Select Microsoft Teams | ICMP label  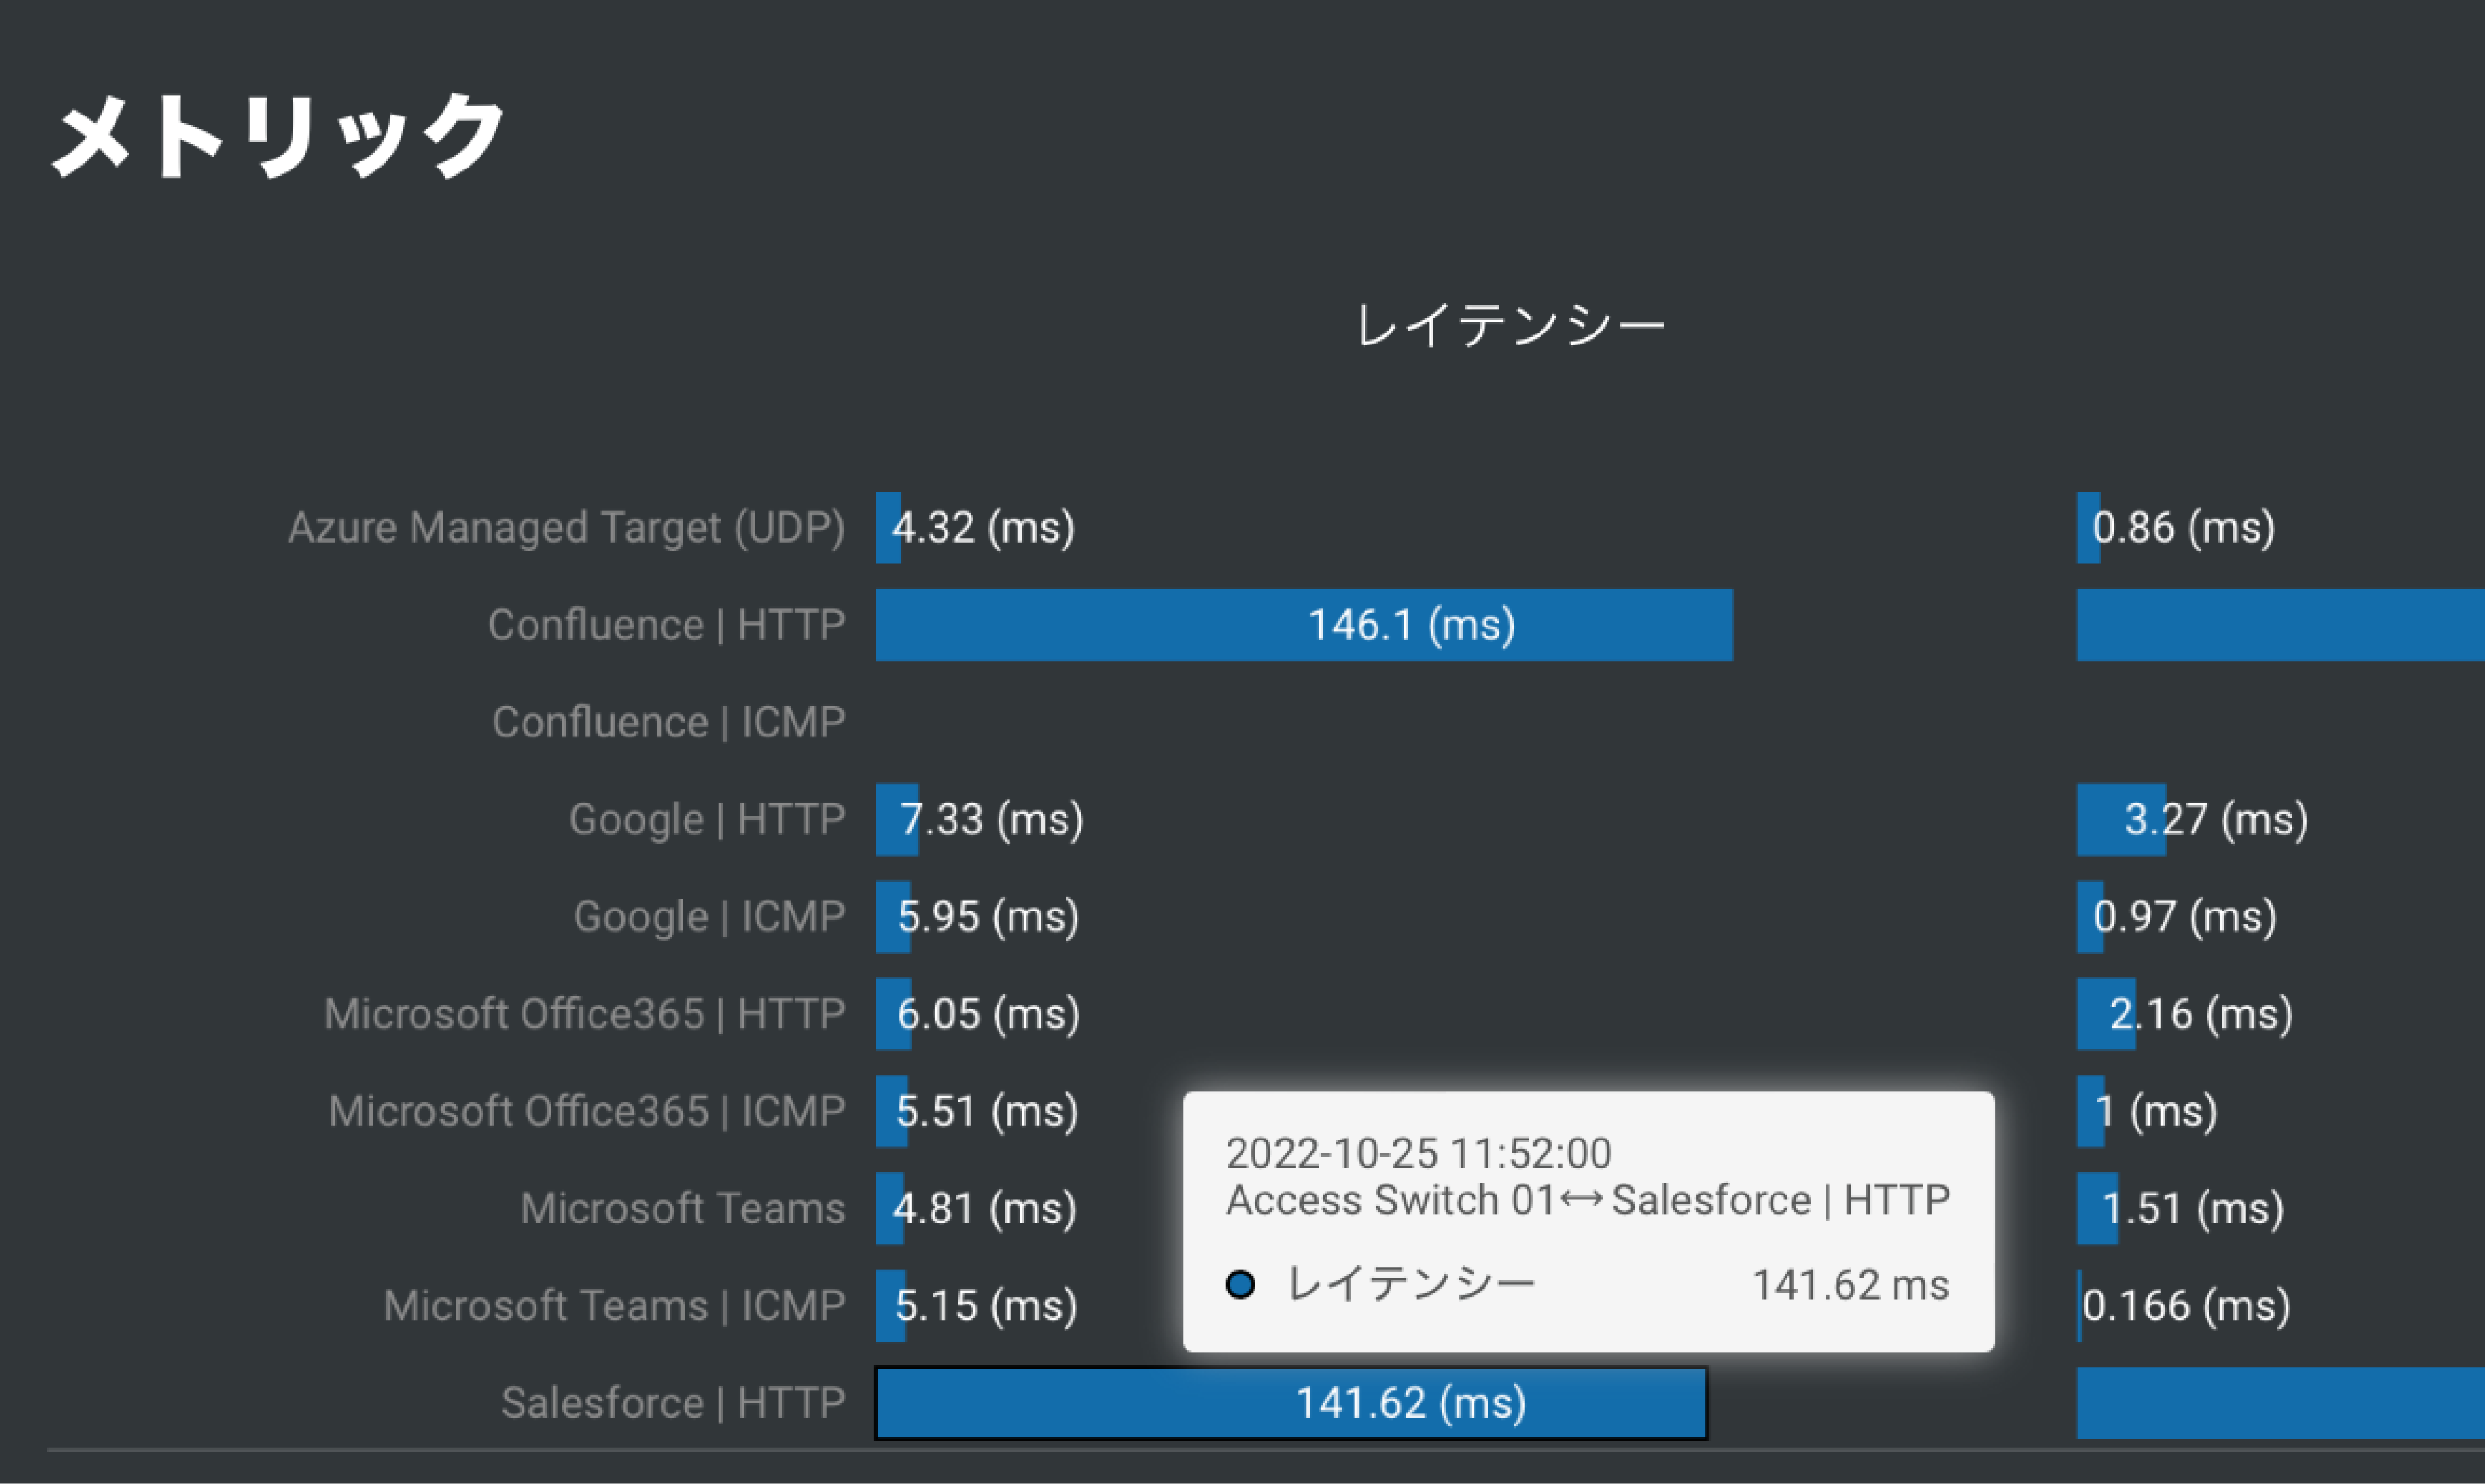pyautogui.click(x=614, y=1305)
